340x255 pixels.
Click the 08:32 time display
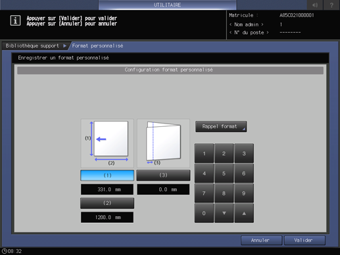pyautogui.click(x=14, y=251)
